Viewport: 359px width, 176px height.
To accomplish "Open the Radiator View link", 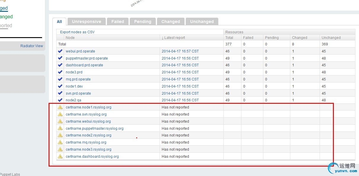I will [32, 46].
